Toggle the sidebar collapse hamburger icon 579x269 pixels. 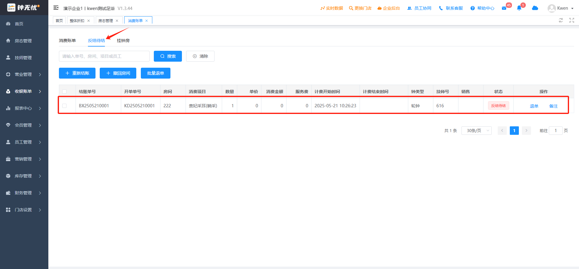point(56,8)
